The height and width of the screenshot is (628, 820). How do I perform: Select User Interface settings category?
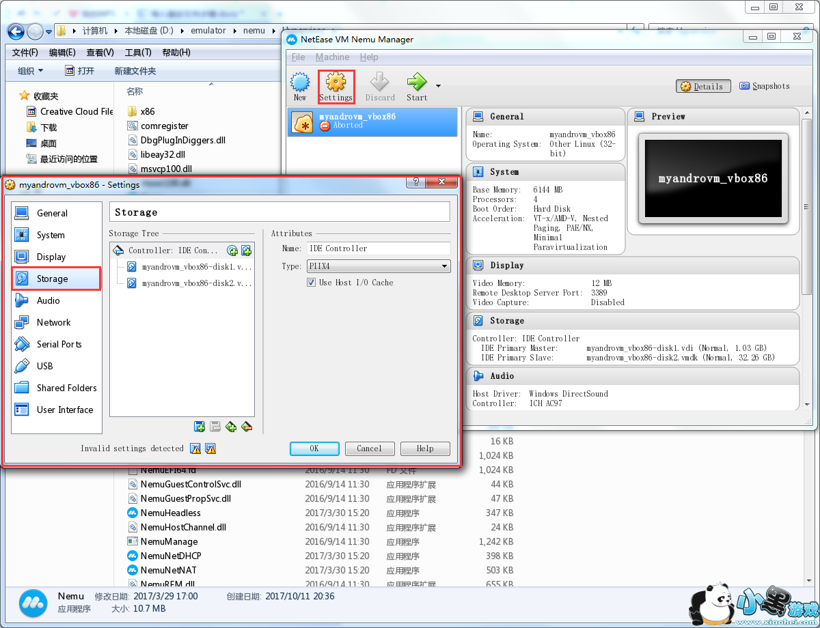click(57, 410)
